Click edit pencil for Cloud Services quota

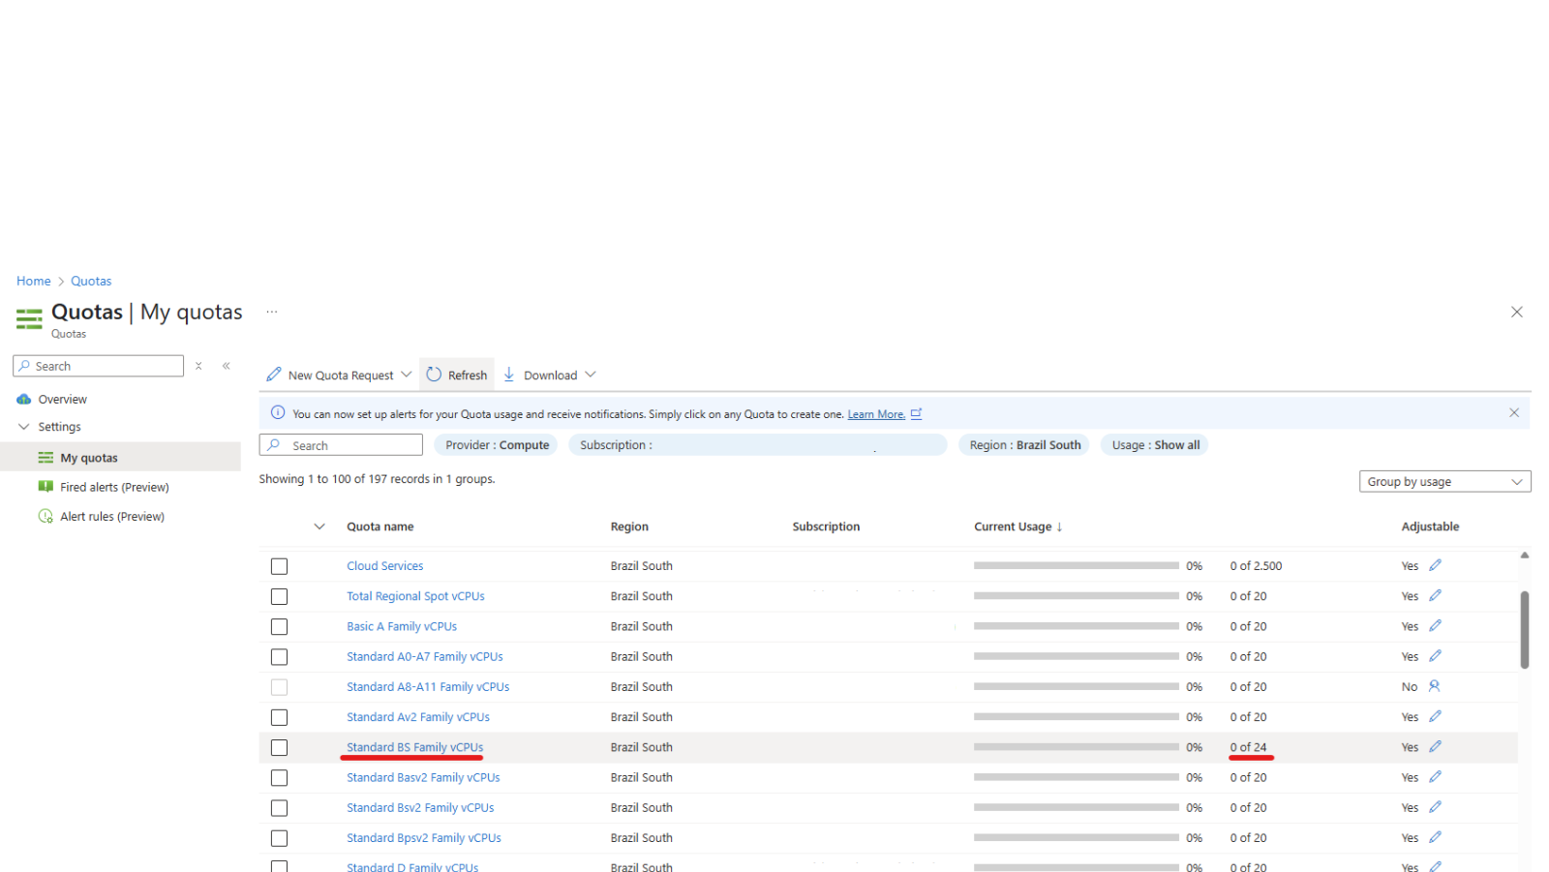[1435, 565]
